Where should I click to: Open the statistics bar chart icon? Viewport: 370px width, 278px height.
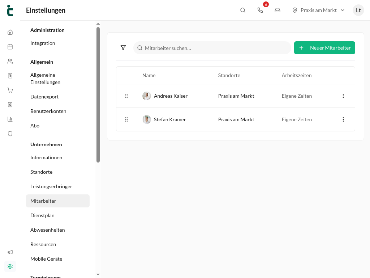coord(10,119)
